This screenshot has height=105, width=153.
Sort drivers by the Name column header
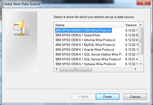pos(89,25)
